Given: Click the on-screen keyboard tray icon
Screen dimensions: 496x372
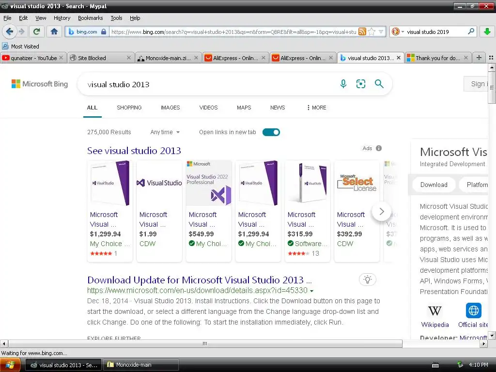Looking at the screenshot, I should [435, 365].
